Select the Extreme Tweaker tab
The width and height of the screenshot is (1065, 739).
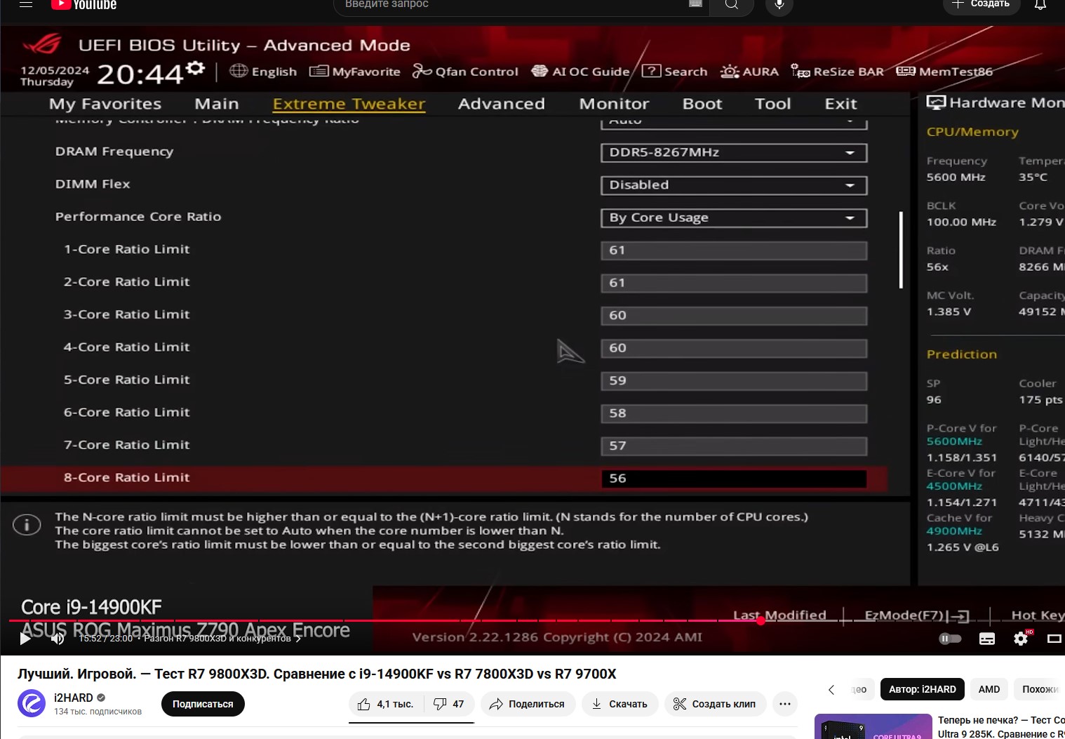[x=349, y=104]
